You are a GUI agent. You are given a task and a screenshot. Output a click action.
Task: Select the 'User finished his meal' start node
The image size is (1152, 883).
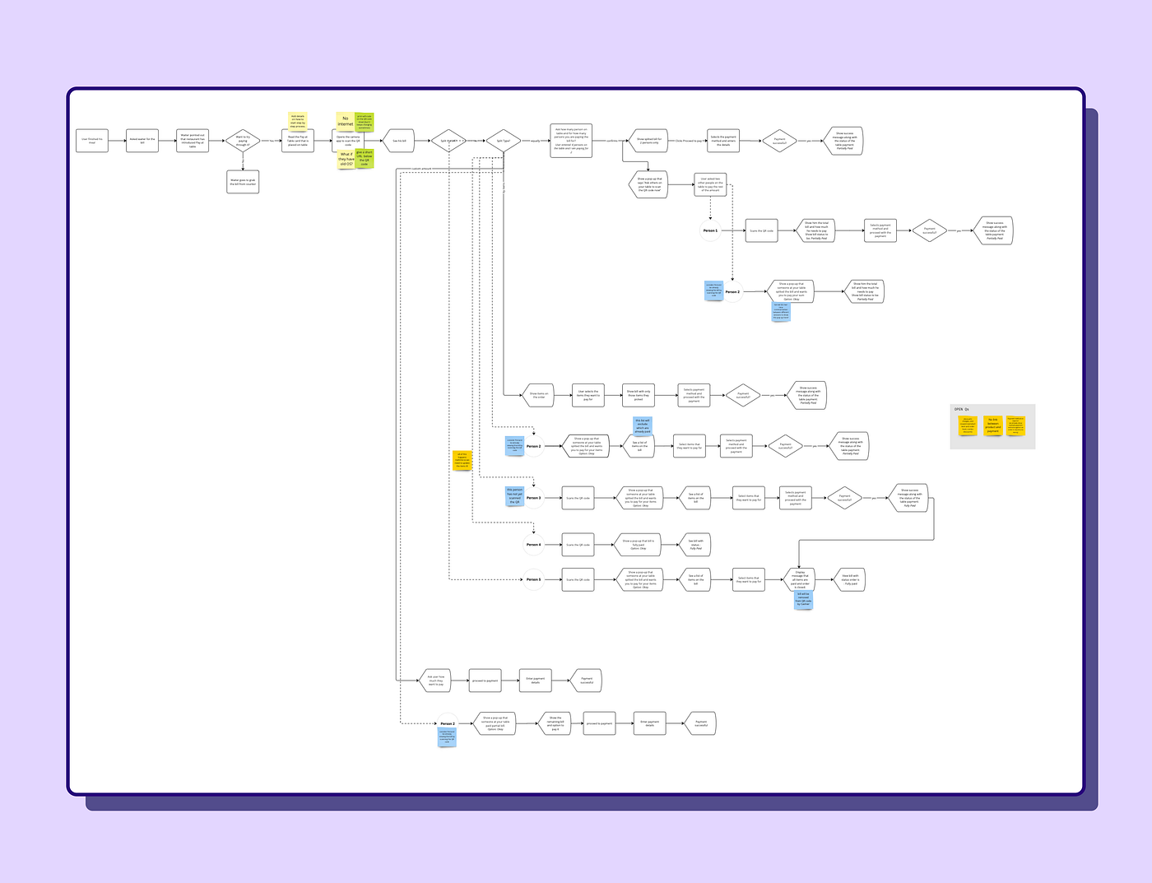click(91, 141)
